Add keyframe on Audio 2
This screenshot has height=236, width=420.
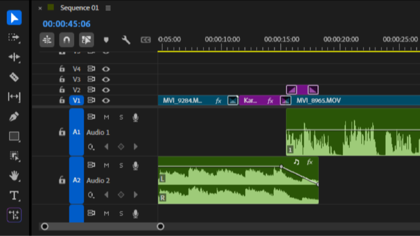pyautogui.click(x=121, y=195)
